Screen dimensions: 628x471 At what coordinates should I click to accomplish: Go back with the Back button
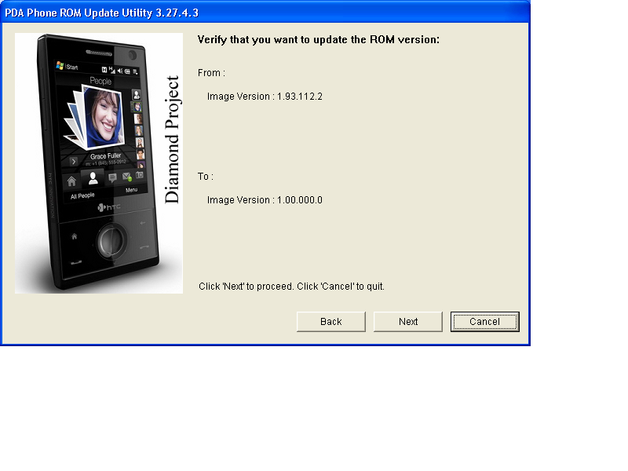click(x=330, y=322)
